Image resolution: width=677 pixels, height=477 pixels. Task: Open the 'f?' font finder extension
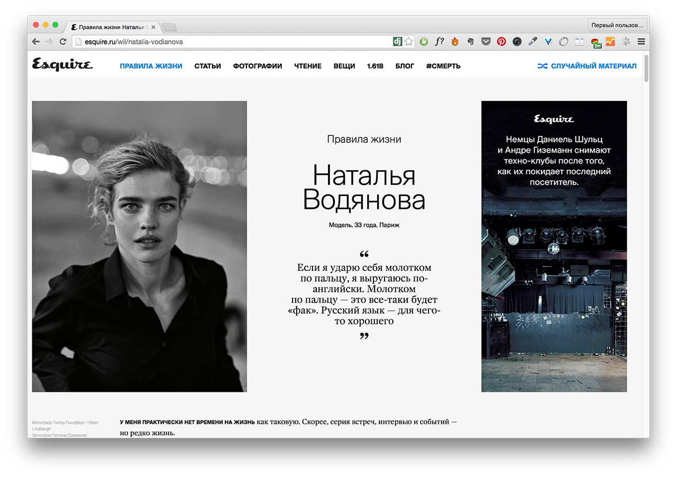[x=439, y=41]
